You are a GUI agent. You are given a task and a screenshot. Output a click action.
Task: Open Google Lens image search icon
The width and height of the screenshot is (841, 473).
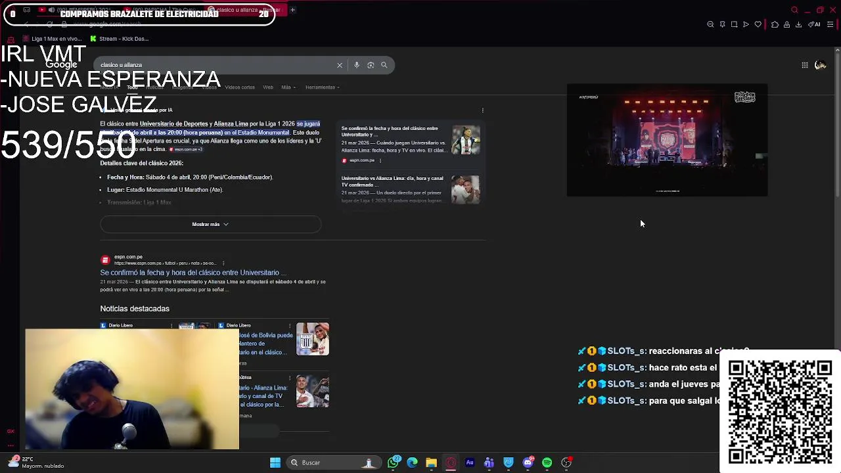coord(371,65)
